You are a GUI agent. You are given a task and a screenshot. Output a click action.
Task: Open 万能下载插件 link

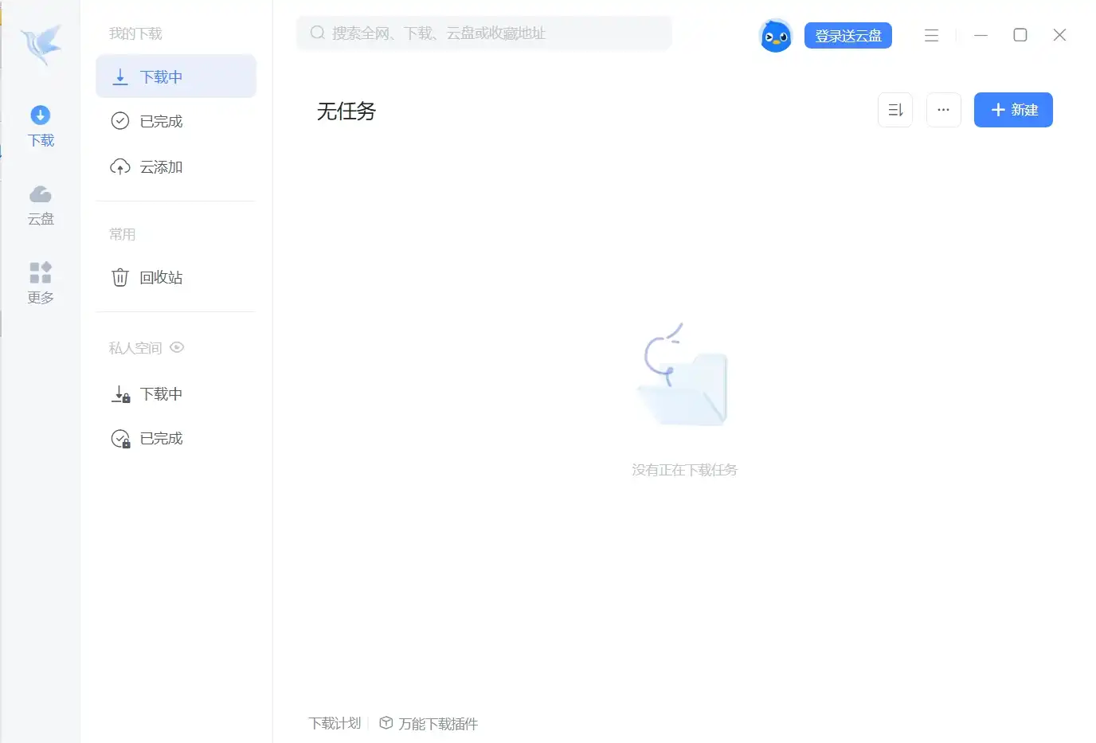(x=438, y=723)
